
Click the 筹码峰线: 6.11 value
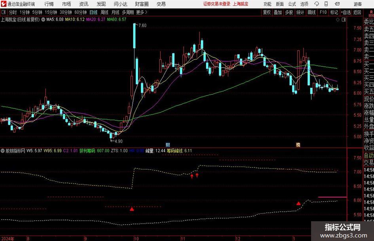coord(179,151)
